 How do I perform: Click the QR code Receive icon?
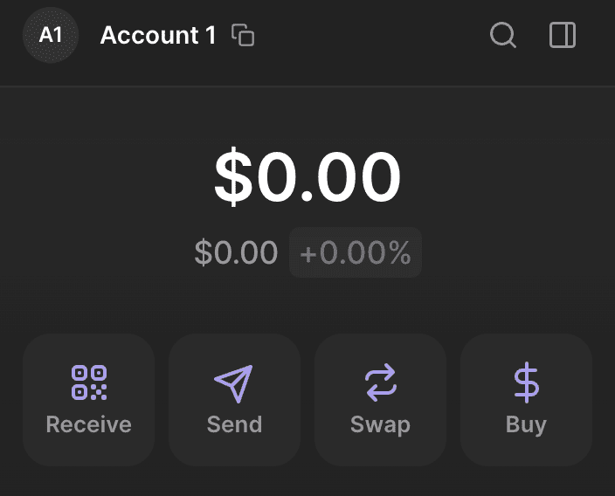pos(88,383)
